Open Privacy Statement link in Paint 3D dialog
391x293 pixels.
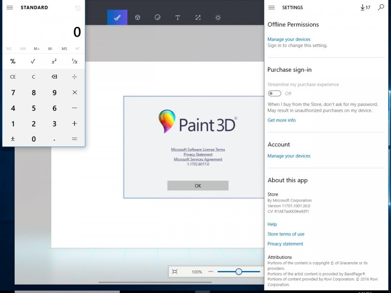pos(198,154)
